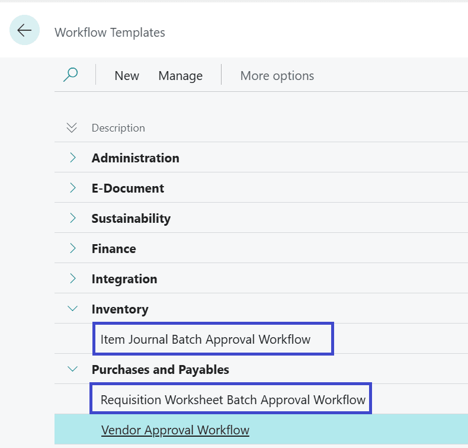Screen dimensions: 468x448
Task: Expand the Integration category
Action: [73, 279]
